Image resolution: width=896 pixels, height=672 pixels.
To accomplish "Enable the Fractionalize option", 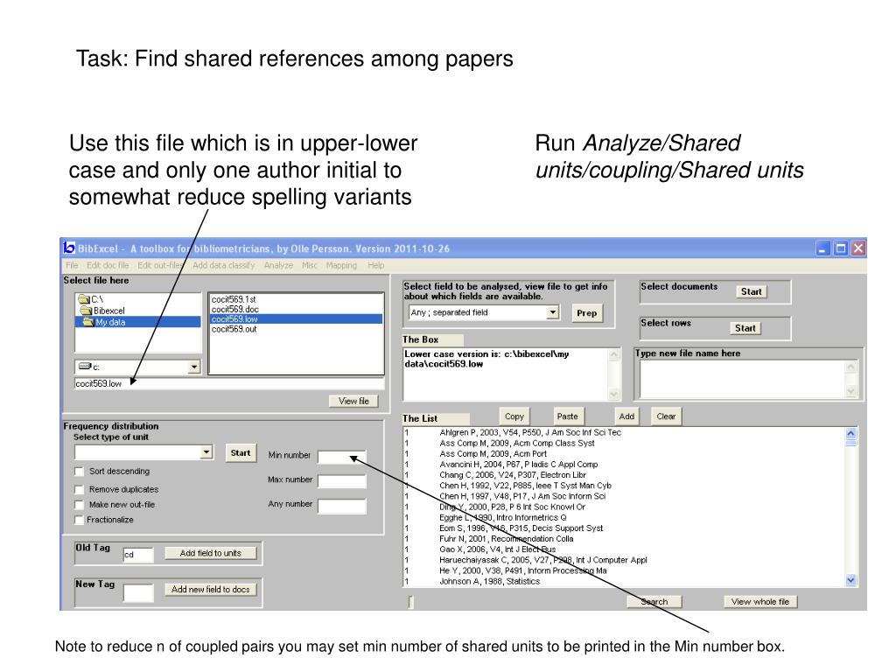I will 79,520.
